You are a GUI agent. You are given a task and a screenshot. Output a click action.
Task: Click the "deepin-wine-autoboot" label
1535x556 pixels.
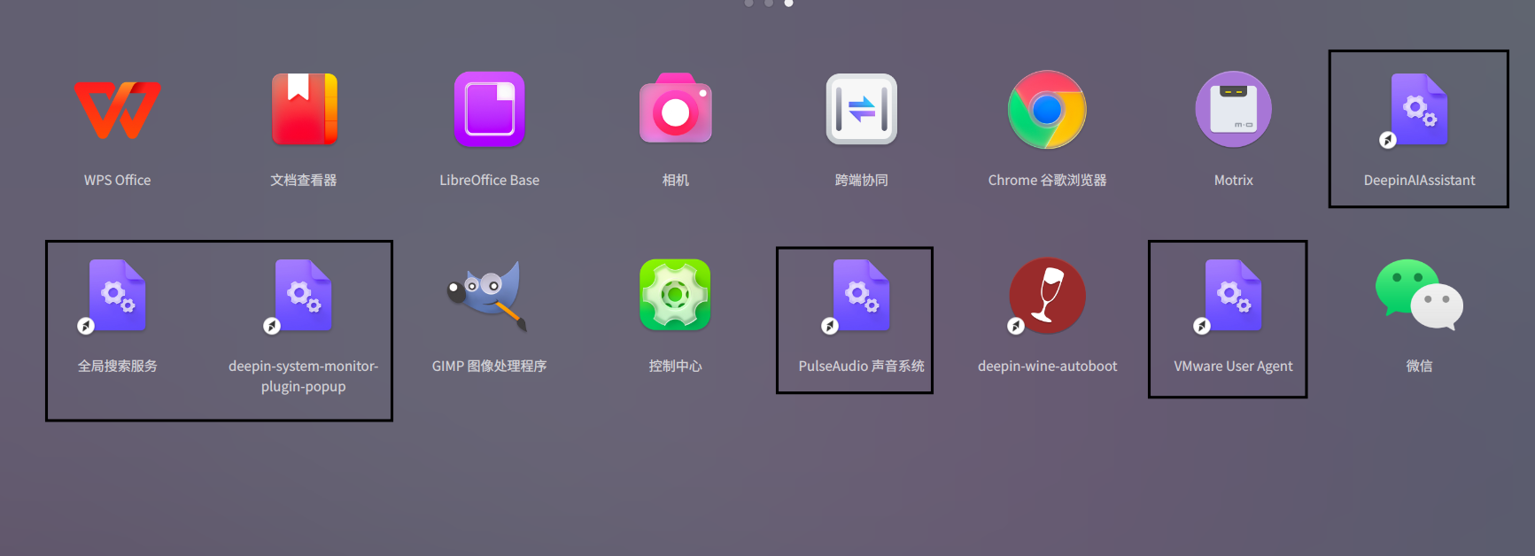click(1048, 367)
